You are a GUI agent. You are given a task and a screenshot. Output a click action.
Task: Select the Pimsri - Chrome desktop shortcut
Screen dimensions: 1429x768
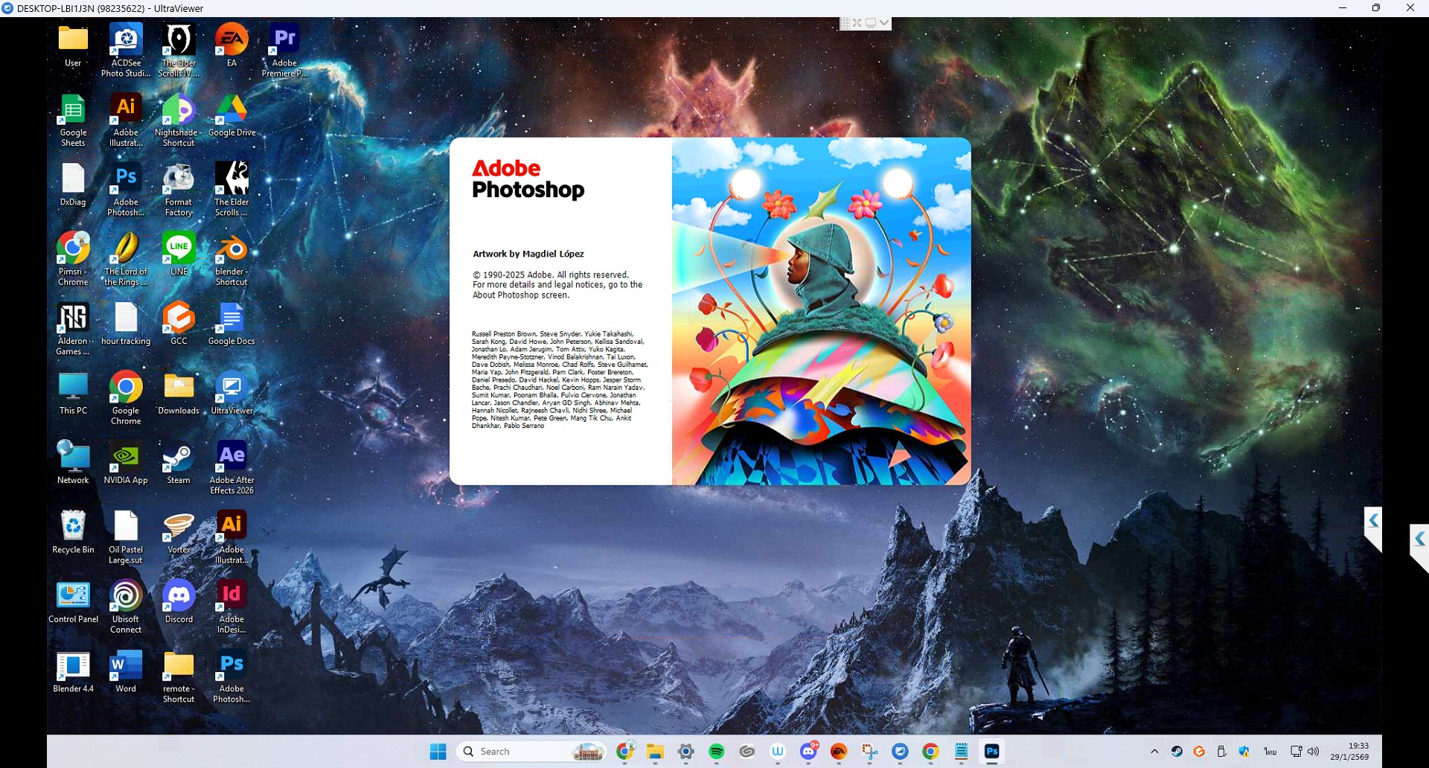[x=73, y=259]
